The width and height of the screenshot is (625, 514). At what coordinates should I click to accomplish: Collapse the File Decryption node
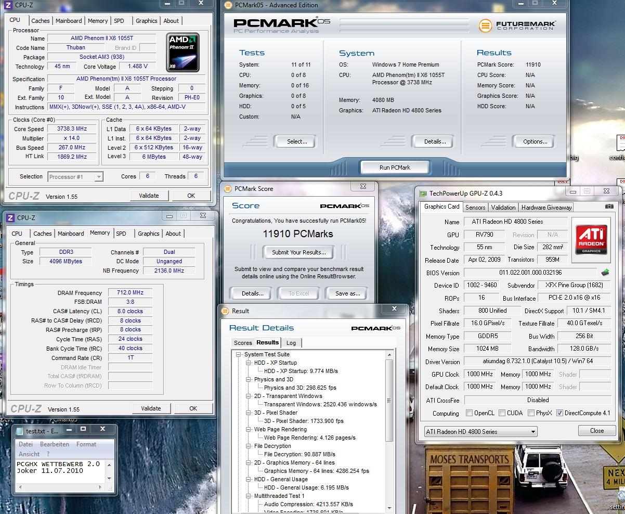click(249, 446)
